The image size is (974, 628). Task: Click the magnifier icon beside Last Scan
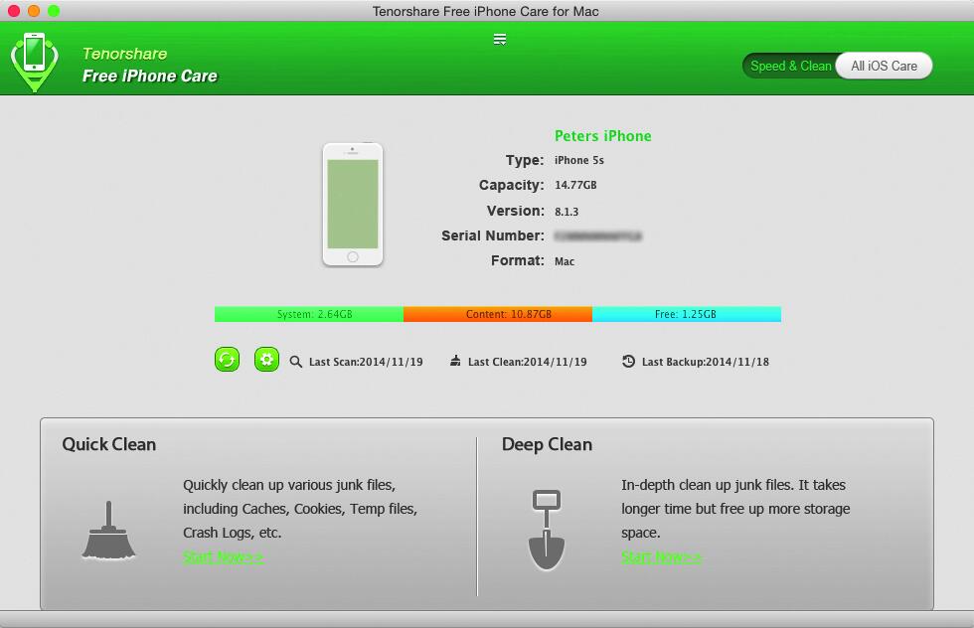[296, 362]
